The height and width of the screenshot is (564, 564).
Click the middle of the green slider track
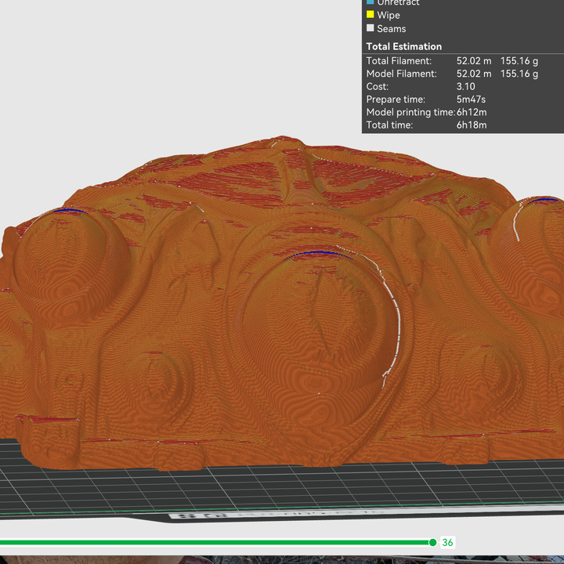tap(215, 542)
